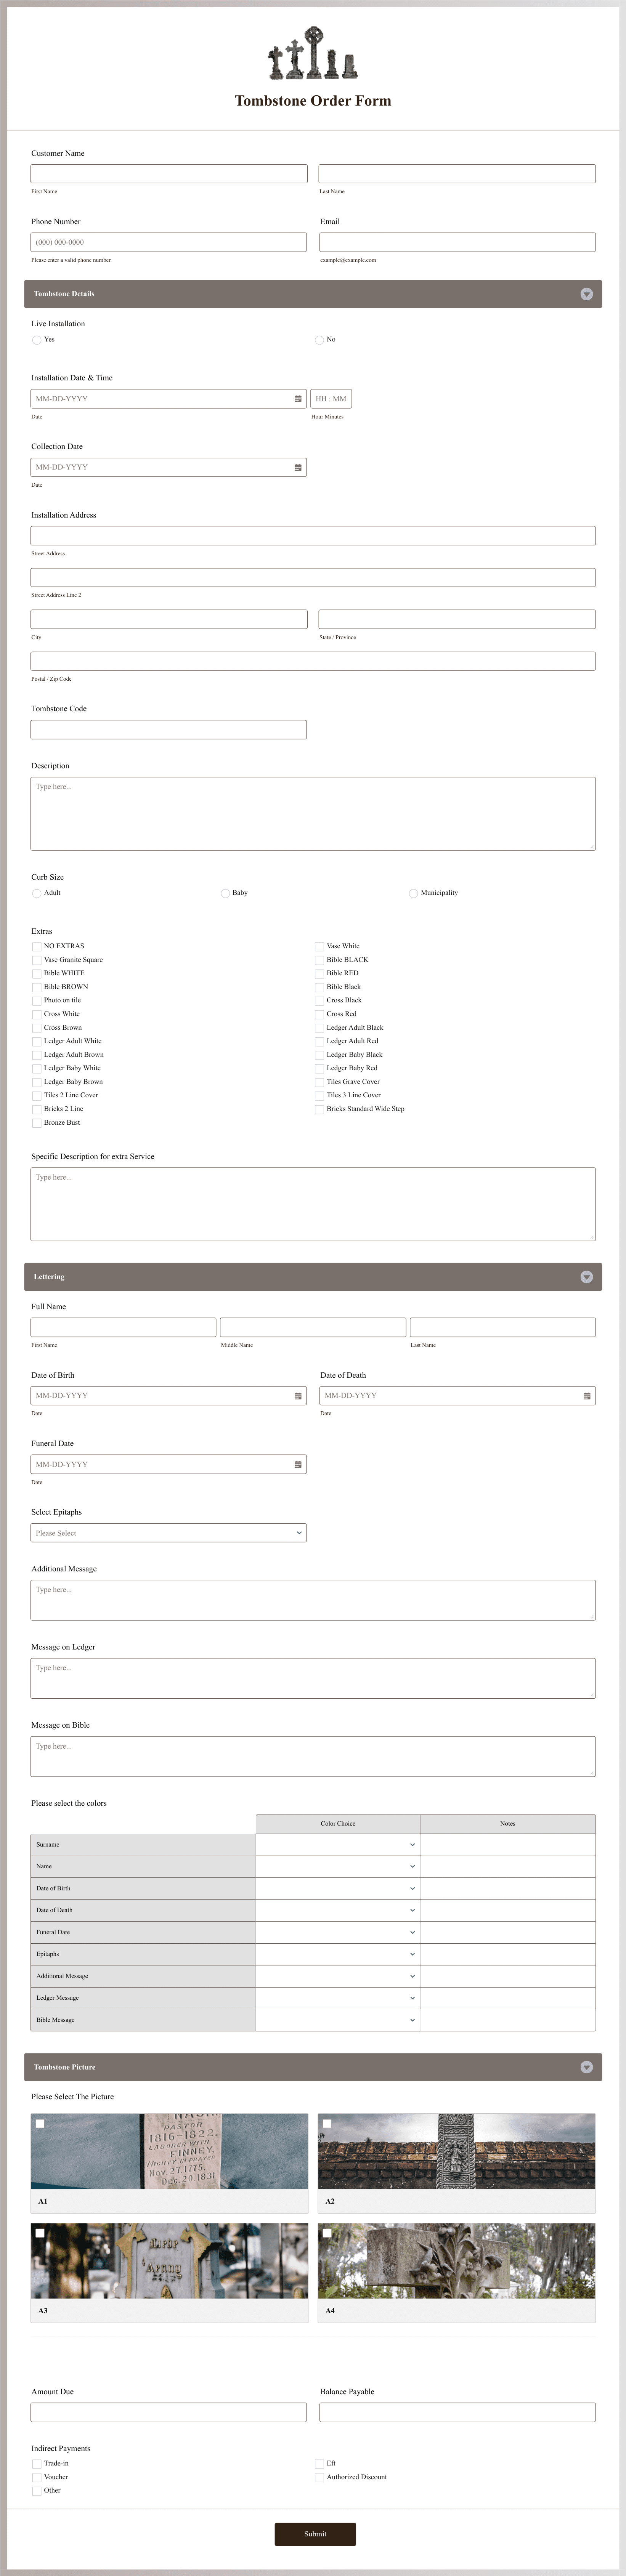This screenshot has width=626, height=2576.
Task: Check the Voucher indirect payment option
Action: [37, 2477]
